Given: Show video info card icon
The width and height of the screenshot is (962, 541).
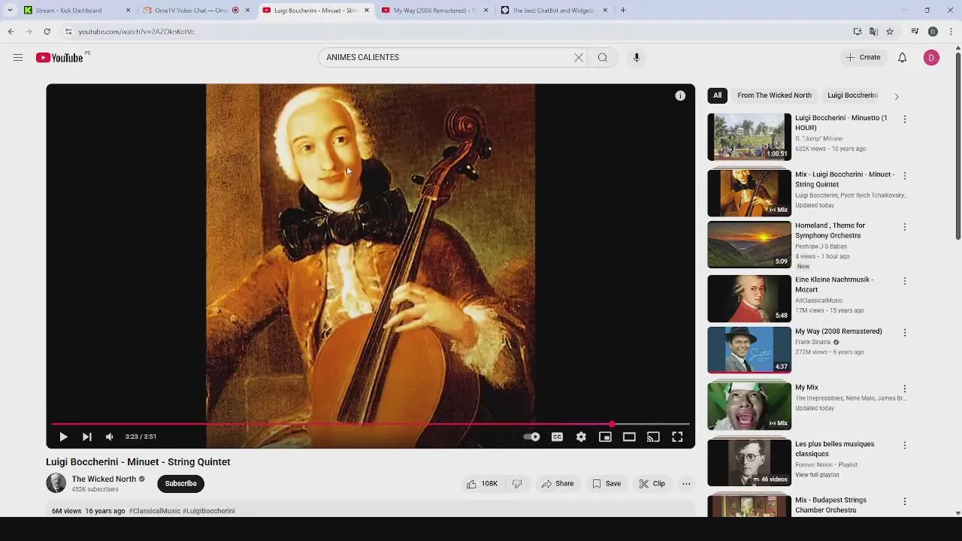Looking at the screenshot, I should 680,95.
